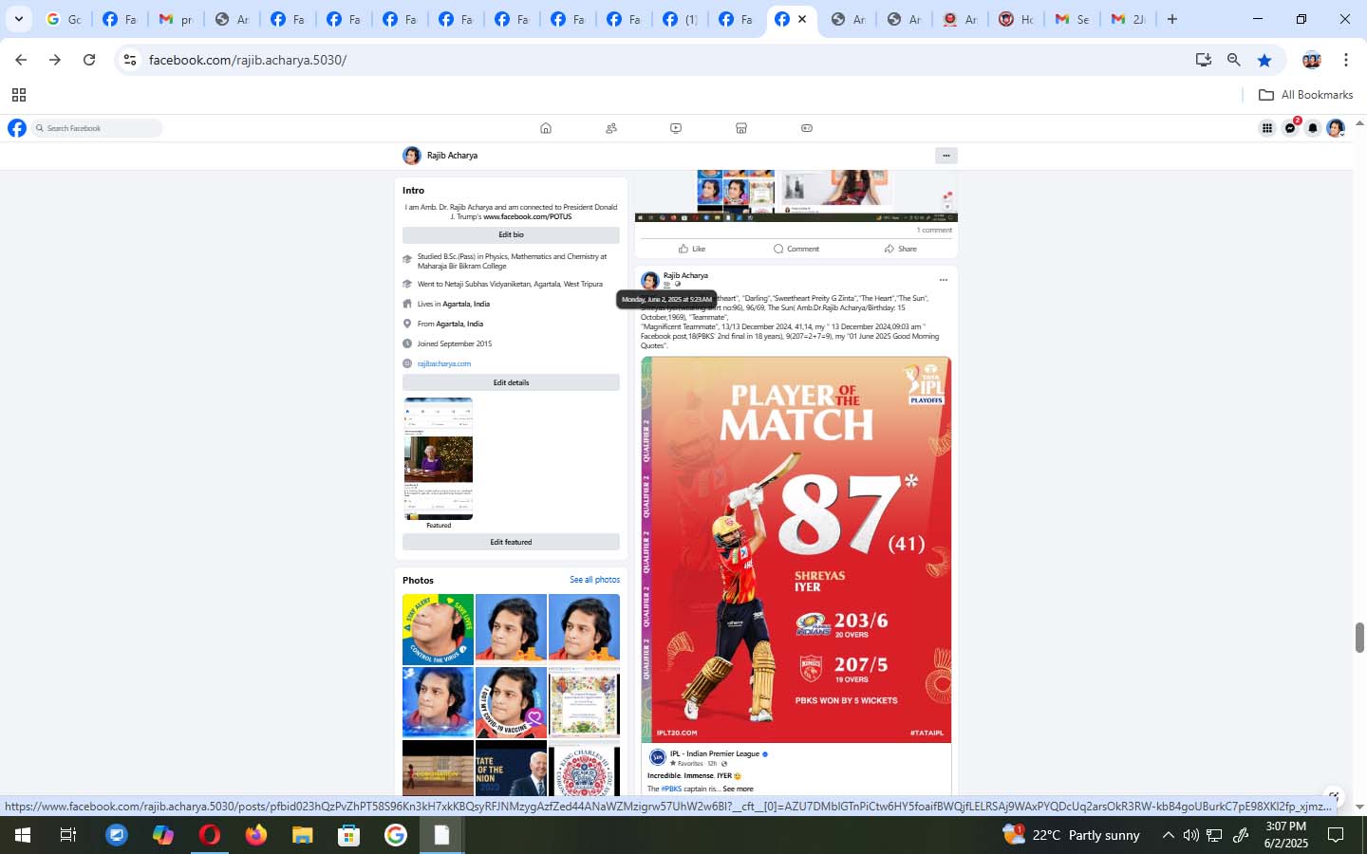This screenshot has height=854, width=1367.
Task: Click the Chrome forward arrow
Action: tap(55, 60)
